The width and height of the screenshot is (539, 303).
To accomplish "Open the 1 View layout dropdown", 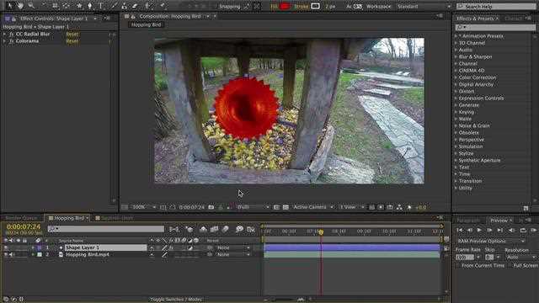I will pos(351,207).
